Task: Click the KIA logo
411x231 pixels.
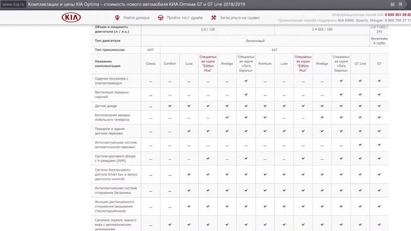Action: 71,17
